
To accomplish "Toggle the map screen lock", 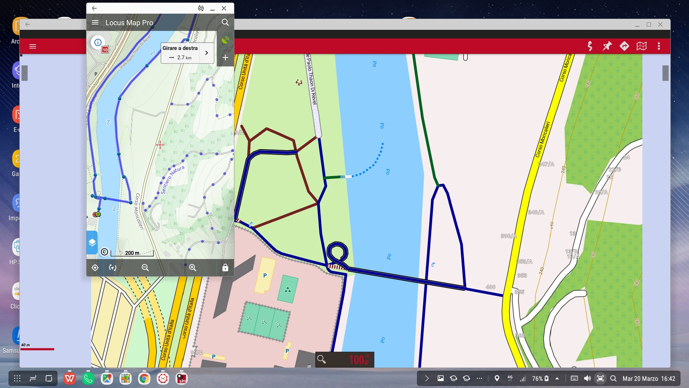I will (x=225, y=268).
